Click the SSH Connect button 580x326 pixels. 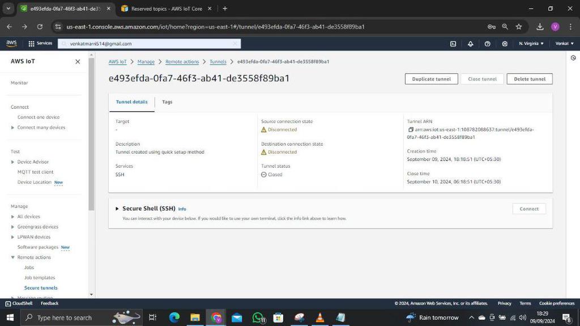(x=529, y=209)
